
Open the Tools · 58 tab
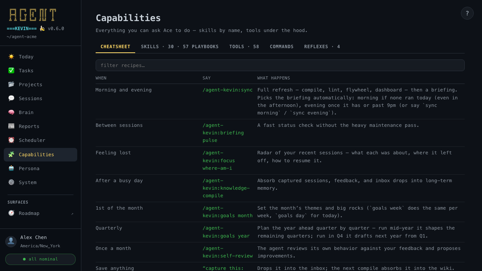(244, 47)
